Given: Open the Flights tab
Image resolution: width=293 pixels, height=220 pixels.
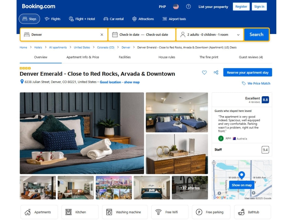Looking at the screenshot, I should click(53, 19).
